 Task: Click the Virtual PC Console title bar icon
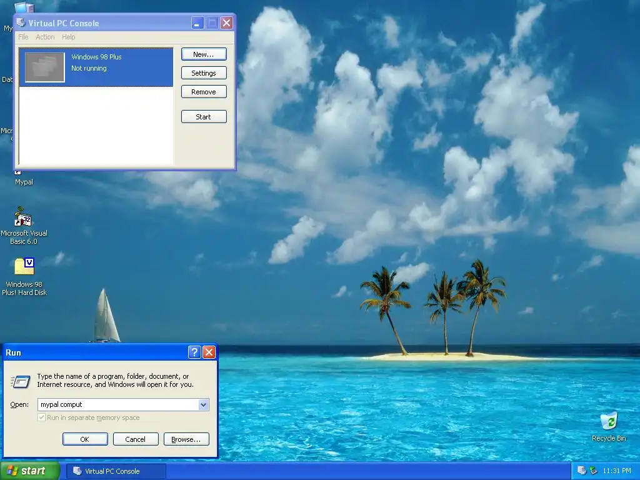(21, 22)
